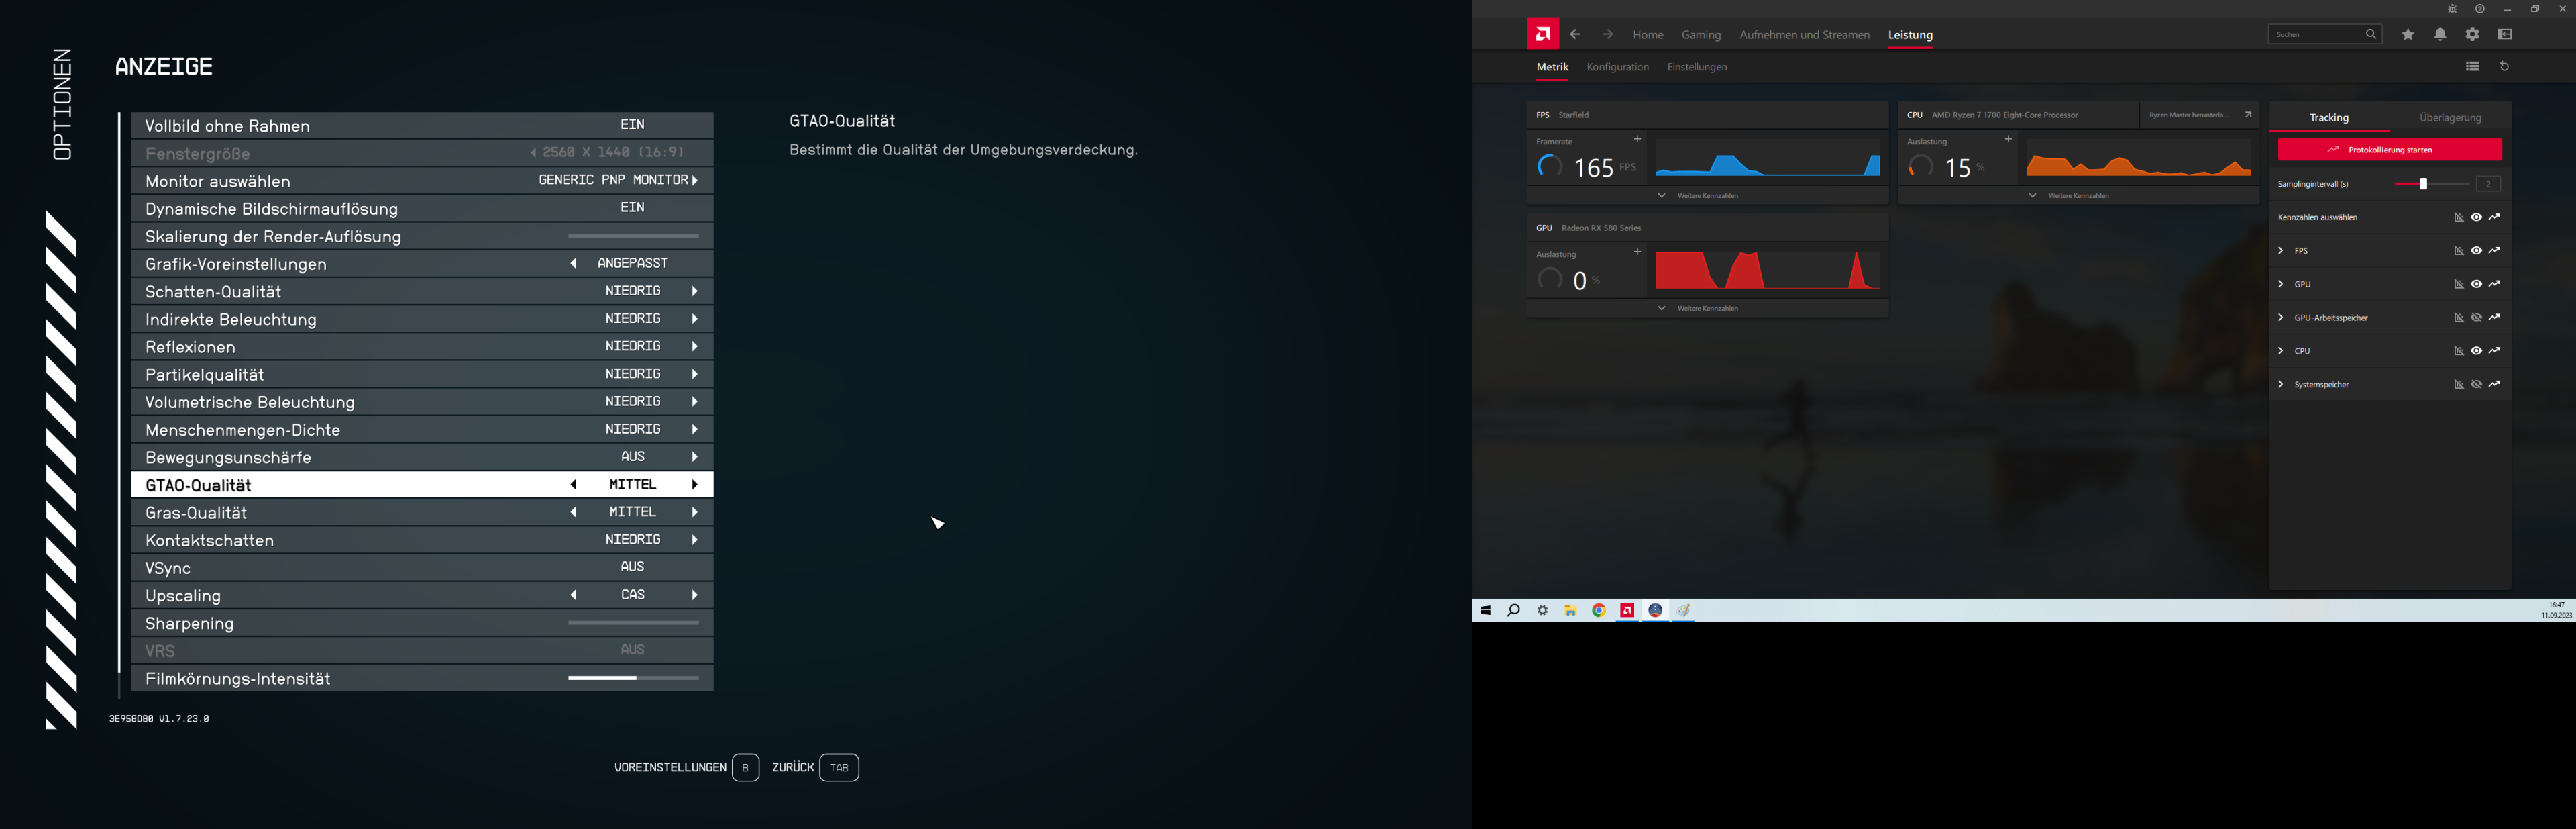Go back with the AMD back arrow
The width and height of the screenshot is (2576, 829).
point(1575,34)
